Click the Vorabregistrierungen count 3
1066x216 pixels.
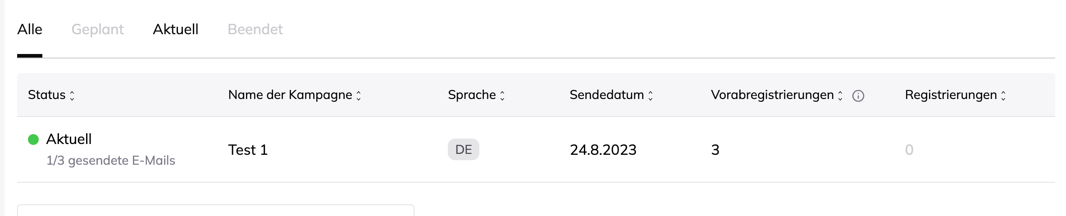[x=715, y=150]
